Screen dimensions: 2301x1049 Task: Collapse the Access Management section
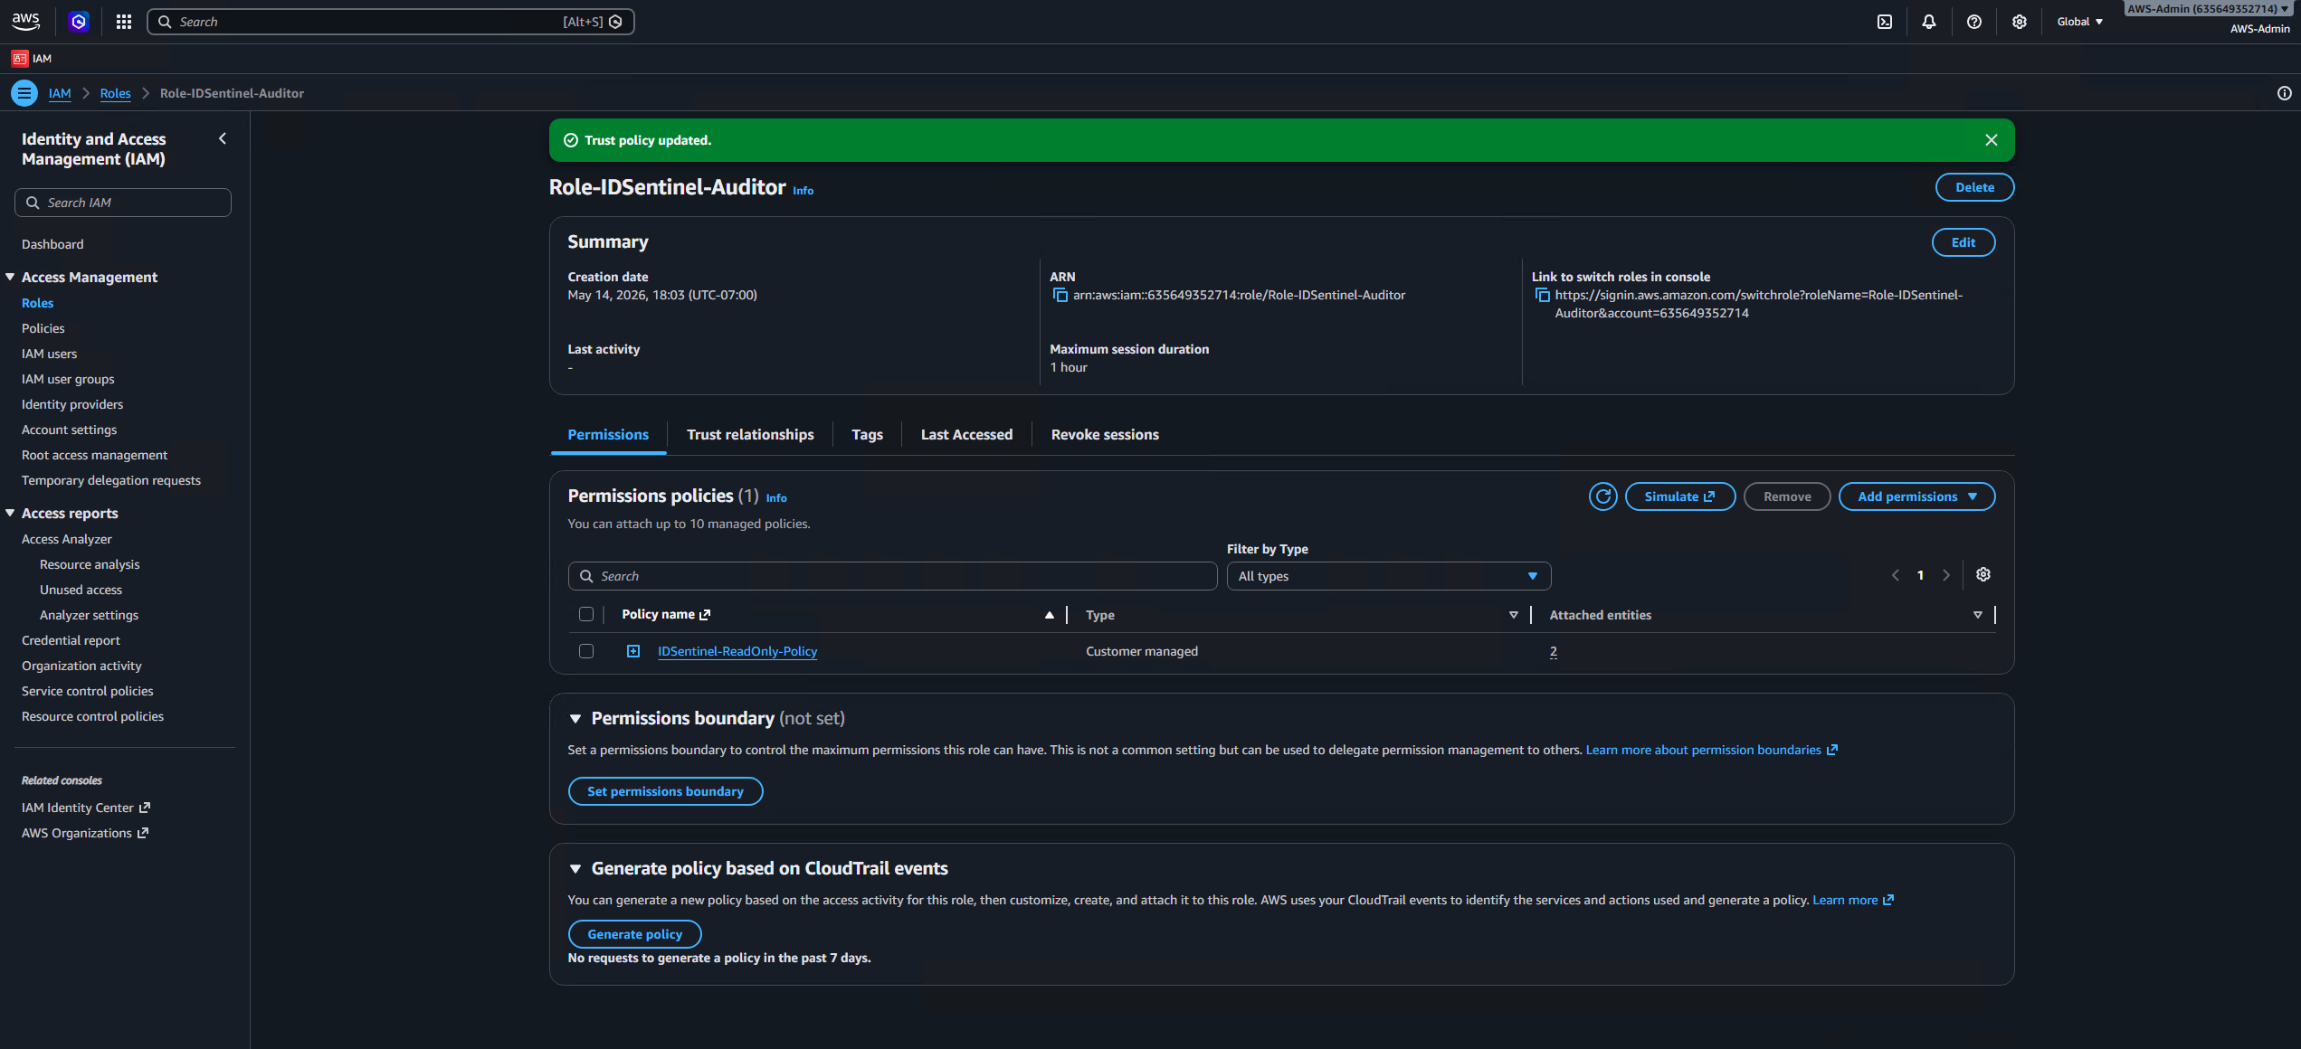[10, 277]
